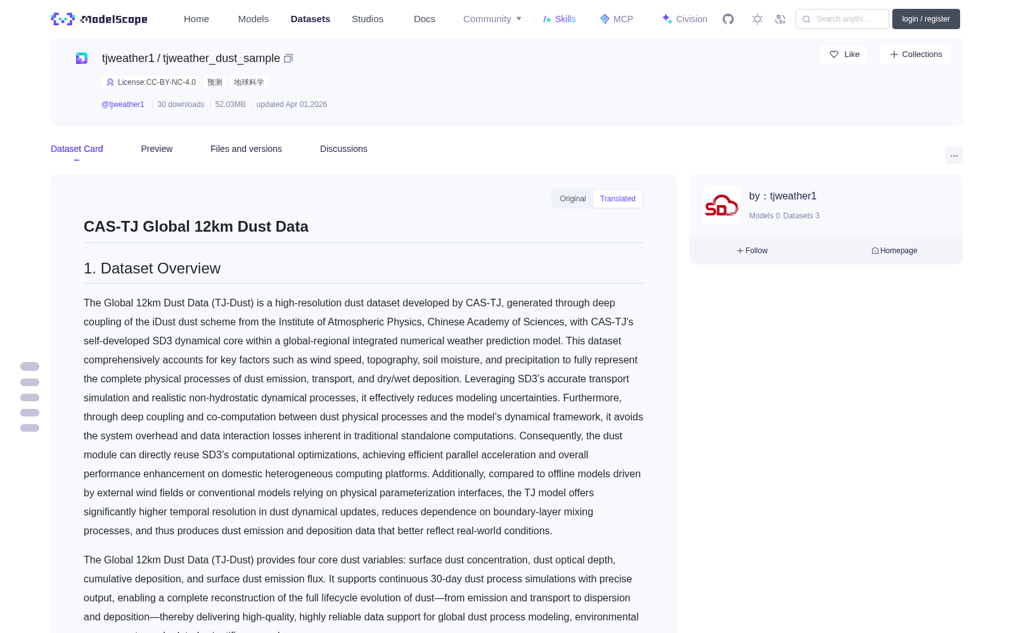Navigate to Studios

pos(368,19)
